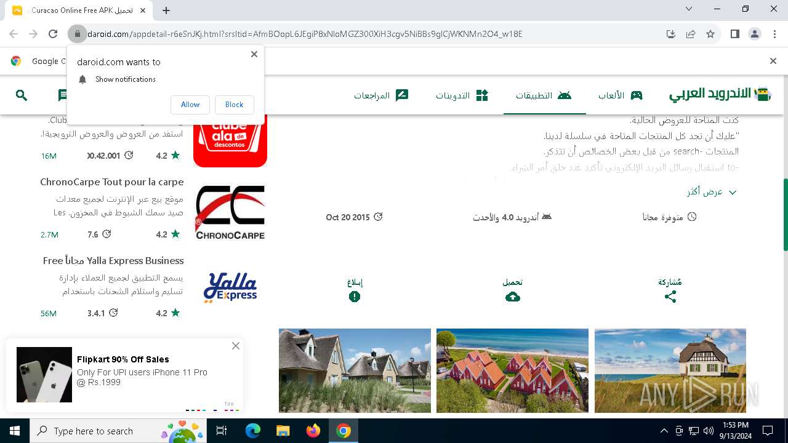This screenshot has height=443, width=788.
Task: Launch Firefox from taskbar
Action: pyautogui.click(x=313, y=431)
